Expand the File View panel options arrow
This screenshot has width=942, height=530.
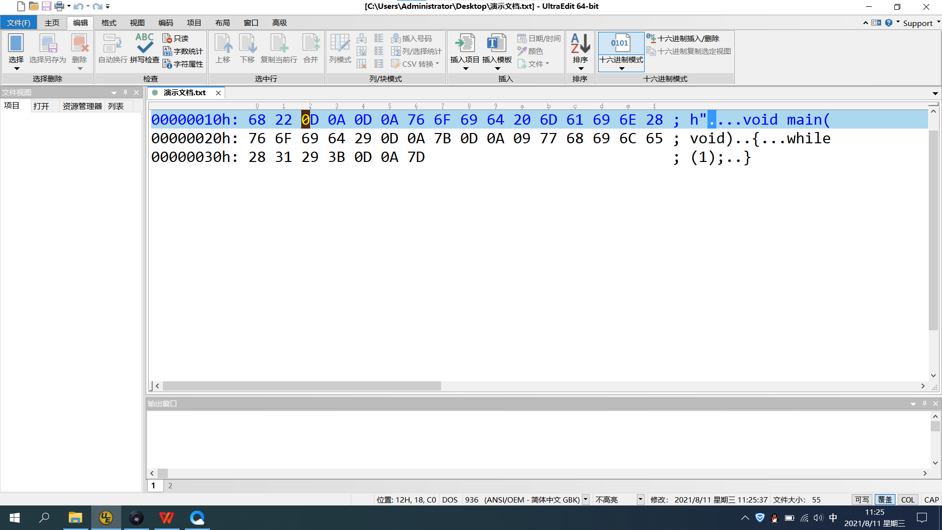(114, 93)
